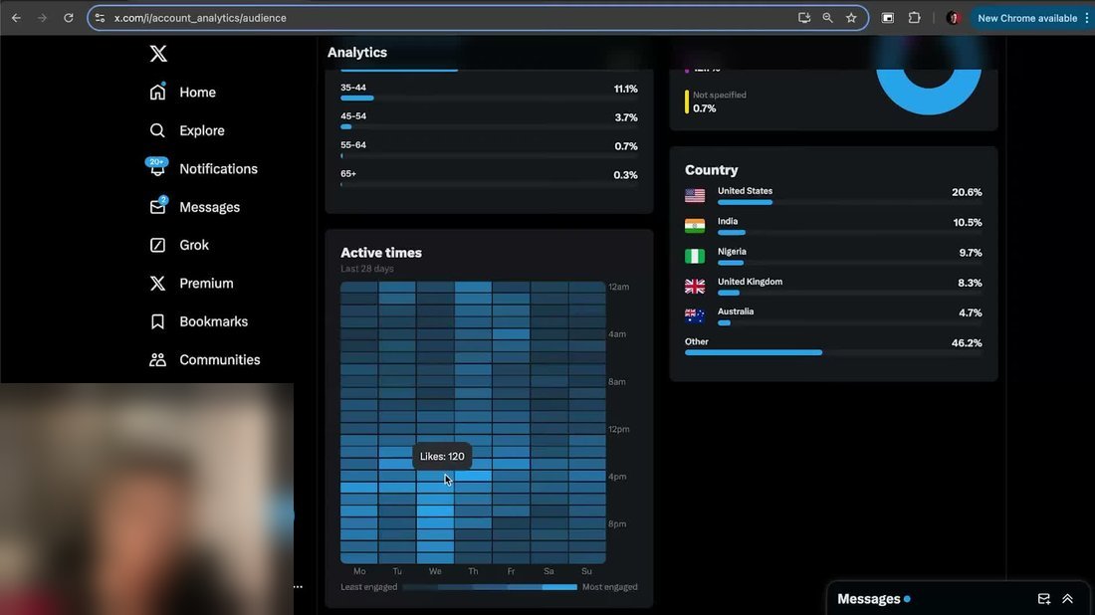
Task: Open Grok from the sidebar
Action: [179, 245]
